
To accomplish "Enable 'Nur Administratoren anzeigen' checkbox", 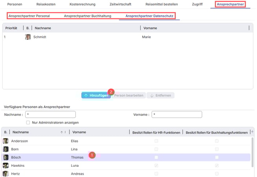I will (28, 123).
